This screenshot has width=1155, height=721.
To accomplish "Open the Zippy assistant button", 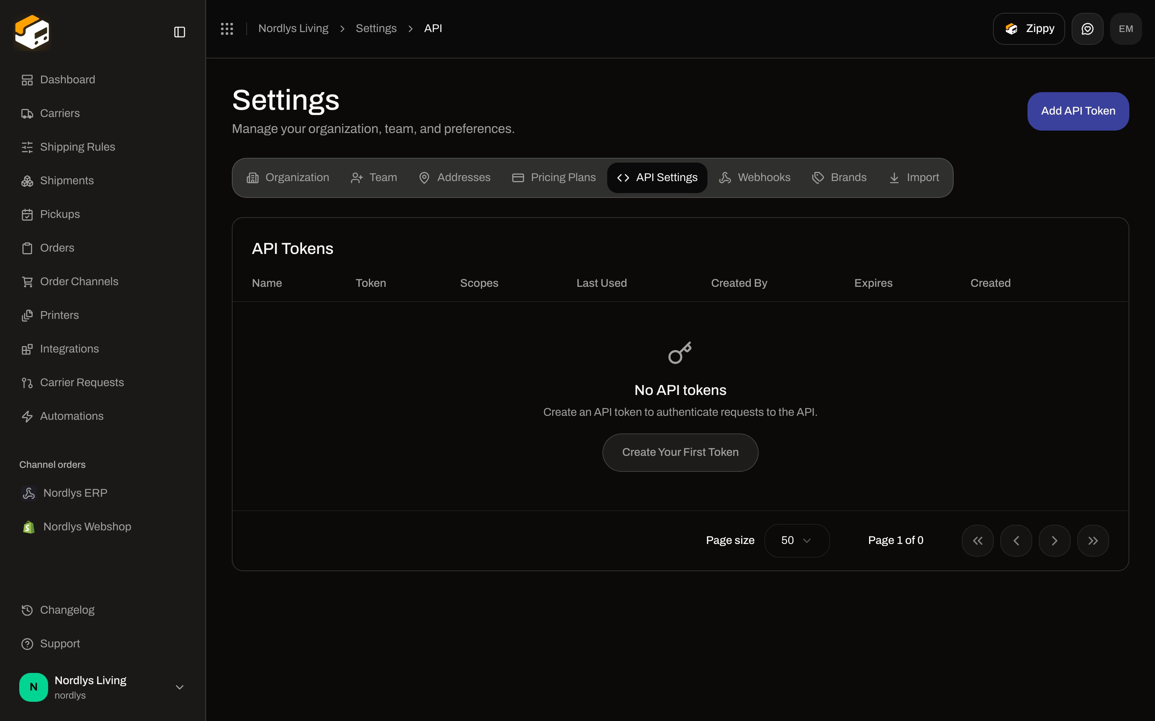I will (1029, 28).
